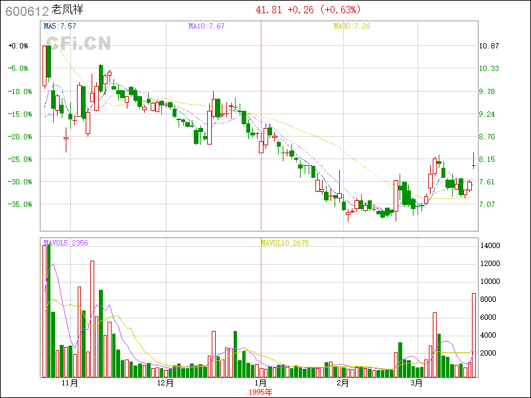
Task: Click the CFi.CN watermark logo
Action: pyautogui.click(x=78, y=44)
